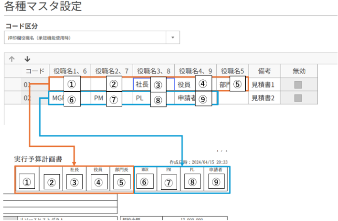
Task: Click the up arrow to move row up
Action: click(12, 59)
